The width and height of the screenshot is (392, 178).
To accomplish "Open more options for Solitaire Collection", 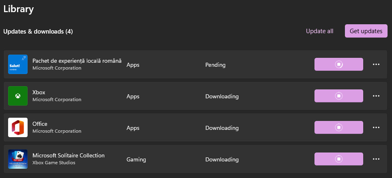I will coord(376,159).
